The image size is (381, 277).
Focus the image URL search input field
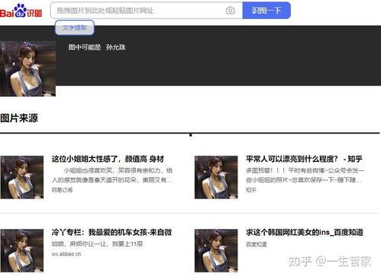click(x=147, y=11)
